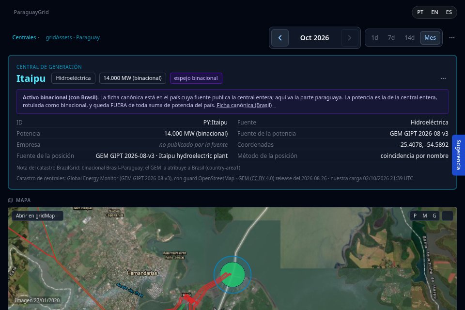Screen dimensions: 465x310
Task: Click 'no publicado por la fuente' Empresa value
Action: [x=193, y=144]
